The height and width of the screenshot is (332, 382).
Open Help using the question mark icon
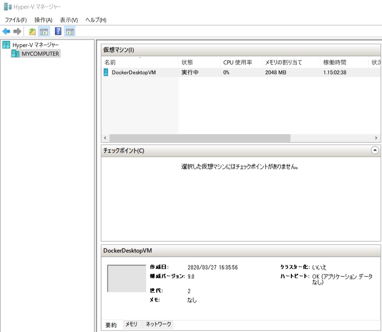coord(57,31)
